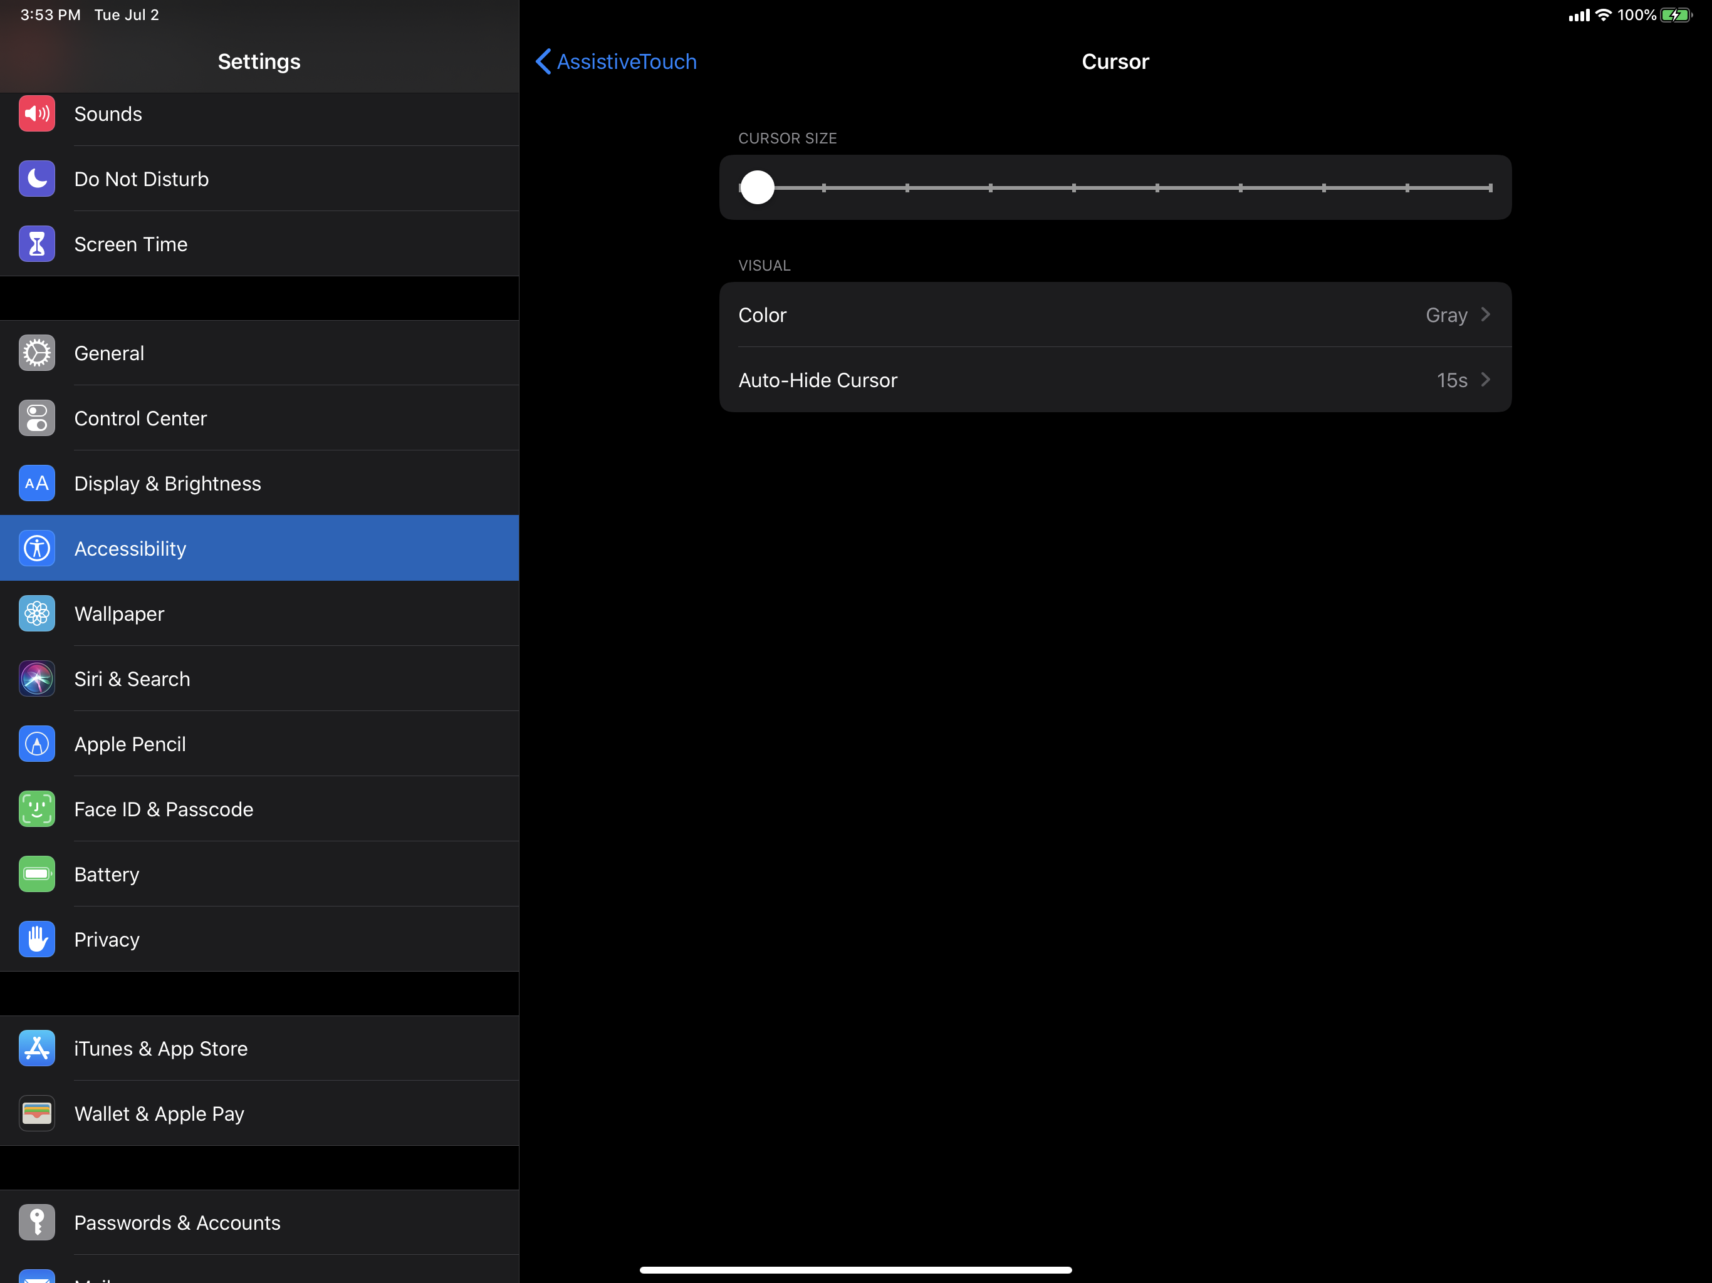Tap the Passwords & Accounts key icon
The image size is (1712, 1283).
(x=36, y=1222)
